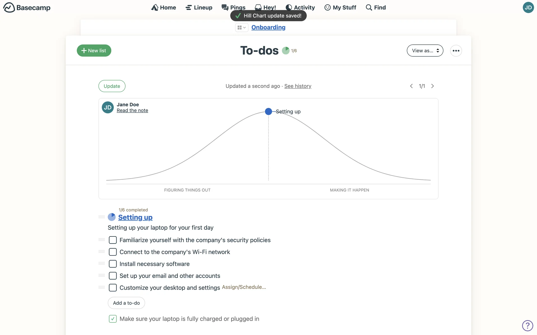Open the three-dots options menu
537x335 pixels.
tap(456, 51)
